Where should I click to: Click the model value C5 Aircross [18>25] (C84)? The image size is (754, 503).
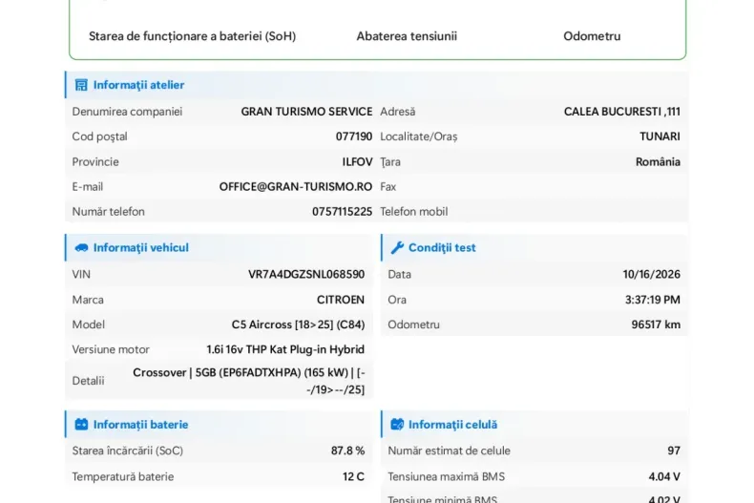298,325
